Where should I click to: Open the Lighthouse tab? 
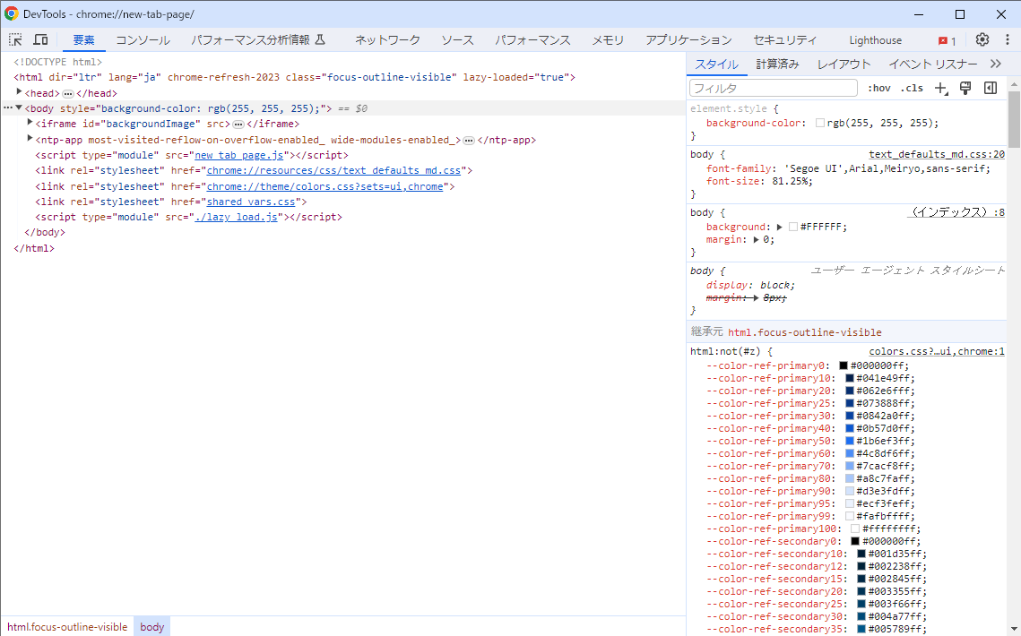(875, 39)
